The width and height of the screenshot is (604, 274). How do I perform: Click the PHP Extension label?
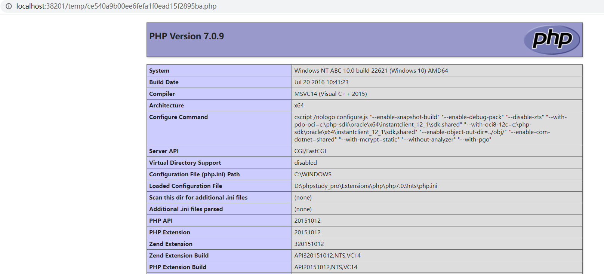pos(170,232)
